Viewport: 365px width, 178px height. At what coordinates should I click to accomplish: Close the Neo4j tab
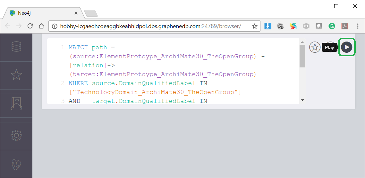pos(76,13)
